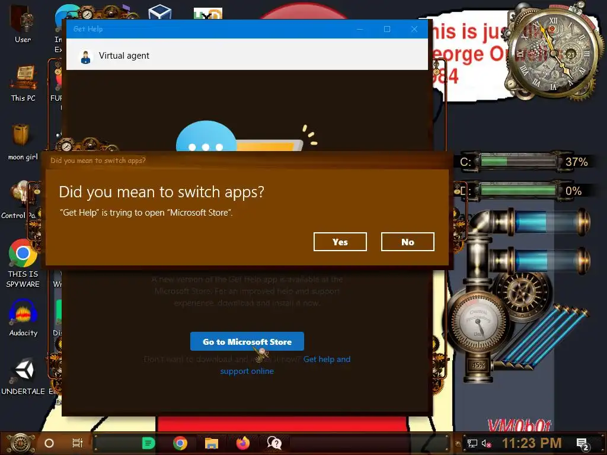The height and width of the screenshot is (455, 607).
Task: Open the This PC desktop icon
Action: [x=23, y=83]
